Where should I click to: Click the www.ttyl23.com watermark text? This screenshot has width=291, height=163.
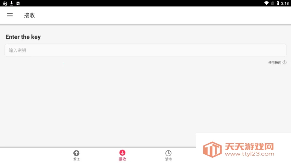point(249,154)
